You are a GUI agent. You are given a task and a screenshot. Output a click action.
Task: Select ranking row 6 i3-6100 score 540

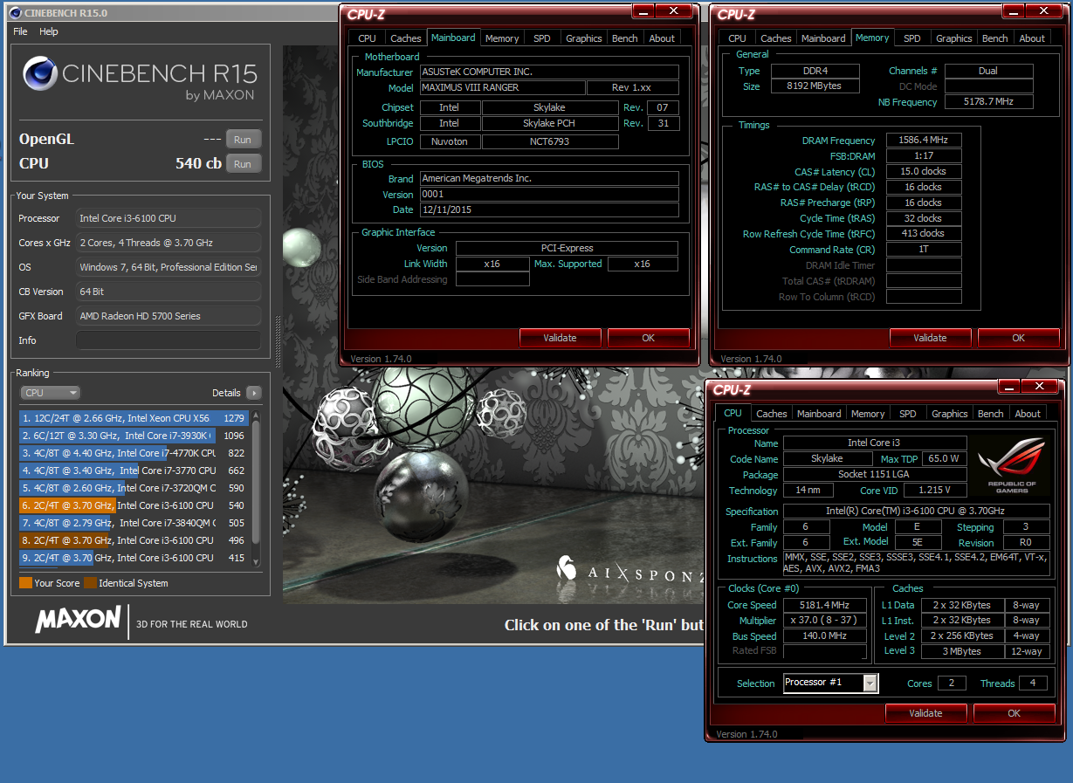click(134, 505)
